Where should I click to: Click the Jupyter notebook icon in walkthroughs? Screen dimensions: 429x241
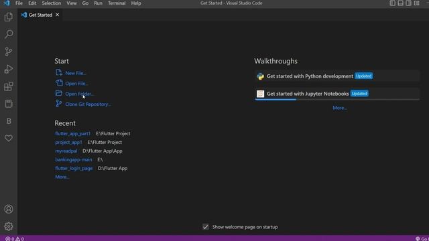260,94
